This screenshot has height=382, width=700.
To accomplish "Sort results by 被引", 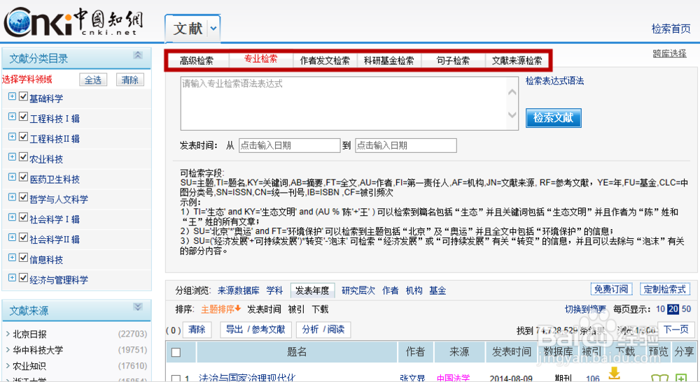I will point(296,309).
